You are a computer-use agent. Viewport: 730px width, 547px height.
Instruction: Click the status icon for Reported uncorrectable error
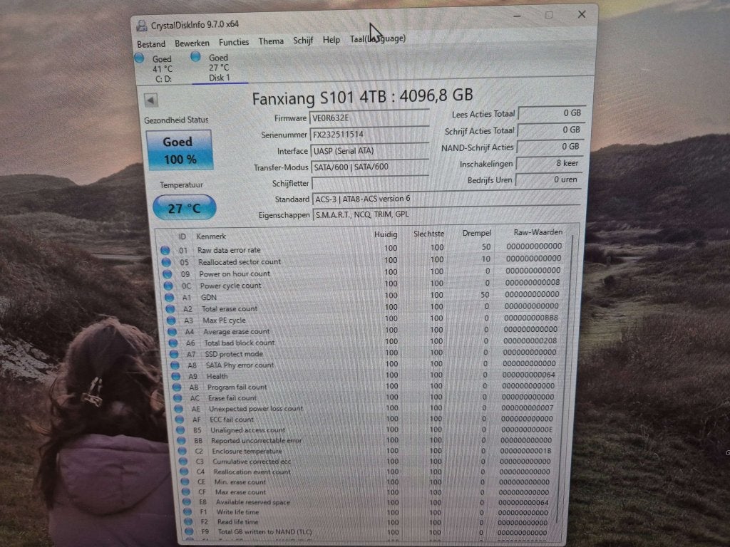tap(182, 440)
